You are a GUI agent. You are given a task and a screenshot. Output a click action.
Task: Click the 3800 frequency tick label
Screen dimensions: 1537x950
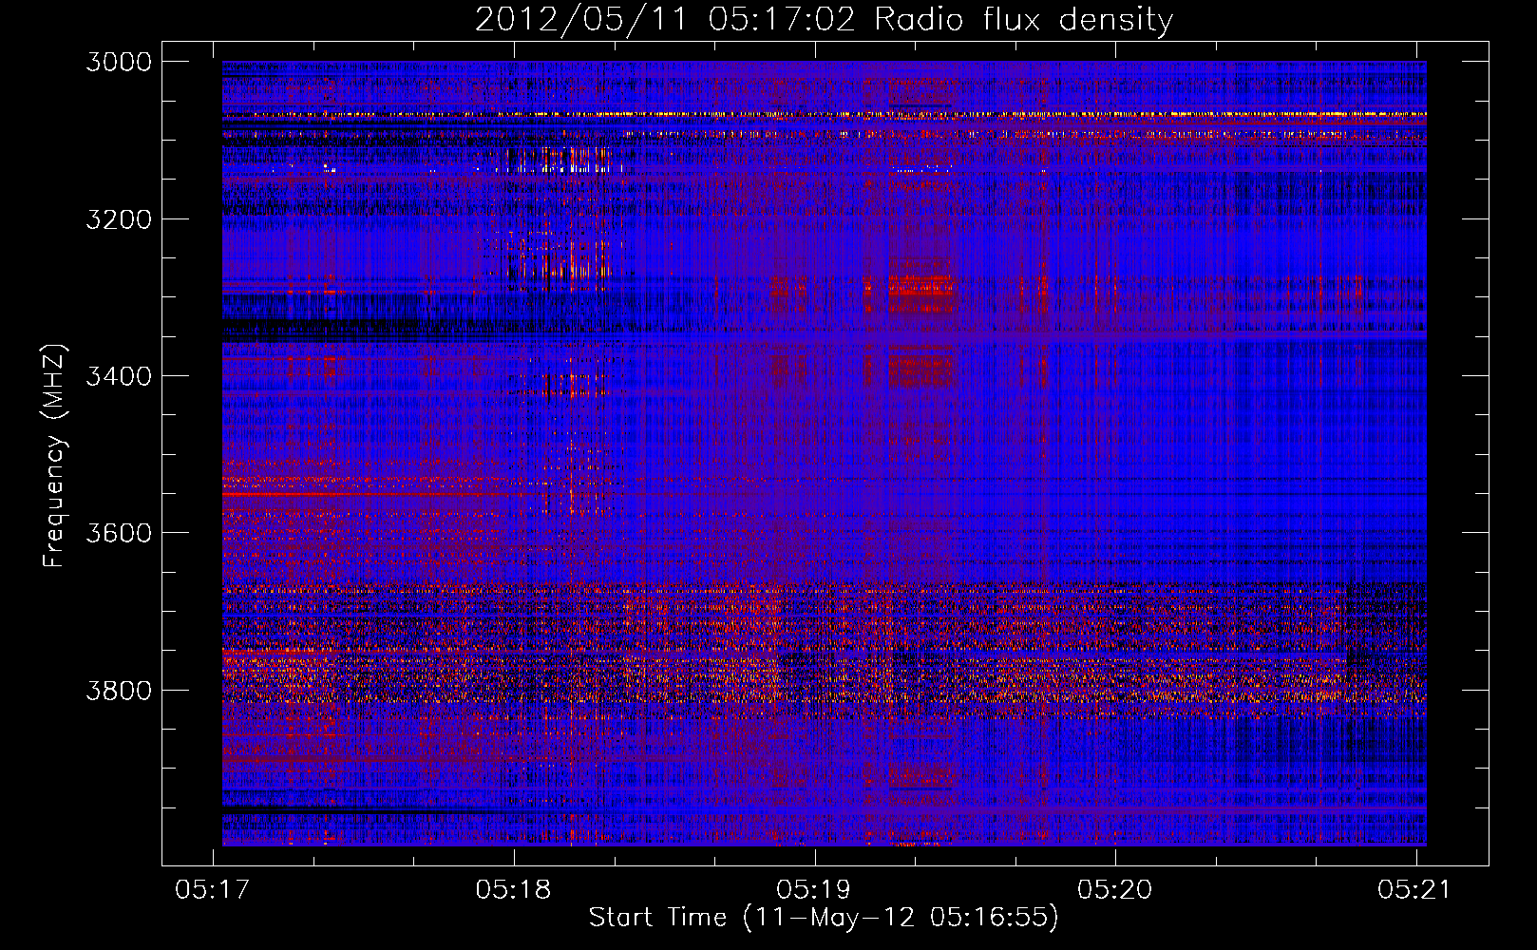119,690
